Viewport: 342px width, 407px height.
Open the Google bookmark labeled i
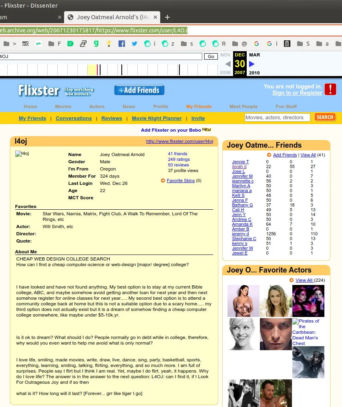point(272,44)
